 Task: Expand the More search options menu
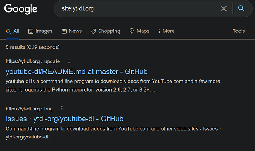pyautogui.click(x=167, y=31)
